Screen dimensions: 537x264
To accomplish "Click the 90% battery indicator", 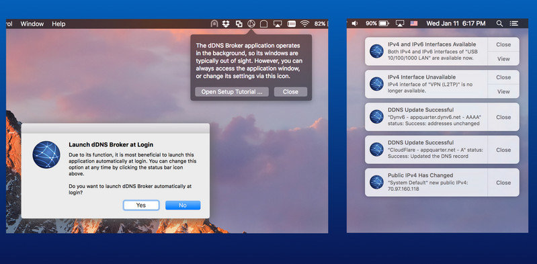I will pos(377,24).
